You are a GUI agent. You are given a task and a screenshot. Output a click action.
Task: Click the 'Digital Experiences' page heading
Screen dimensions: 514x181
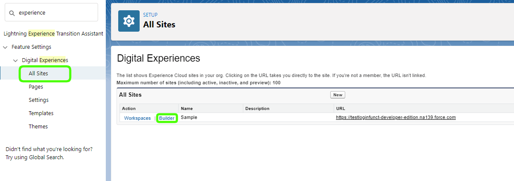pos(158,59)
